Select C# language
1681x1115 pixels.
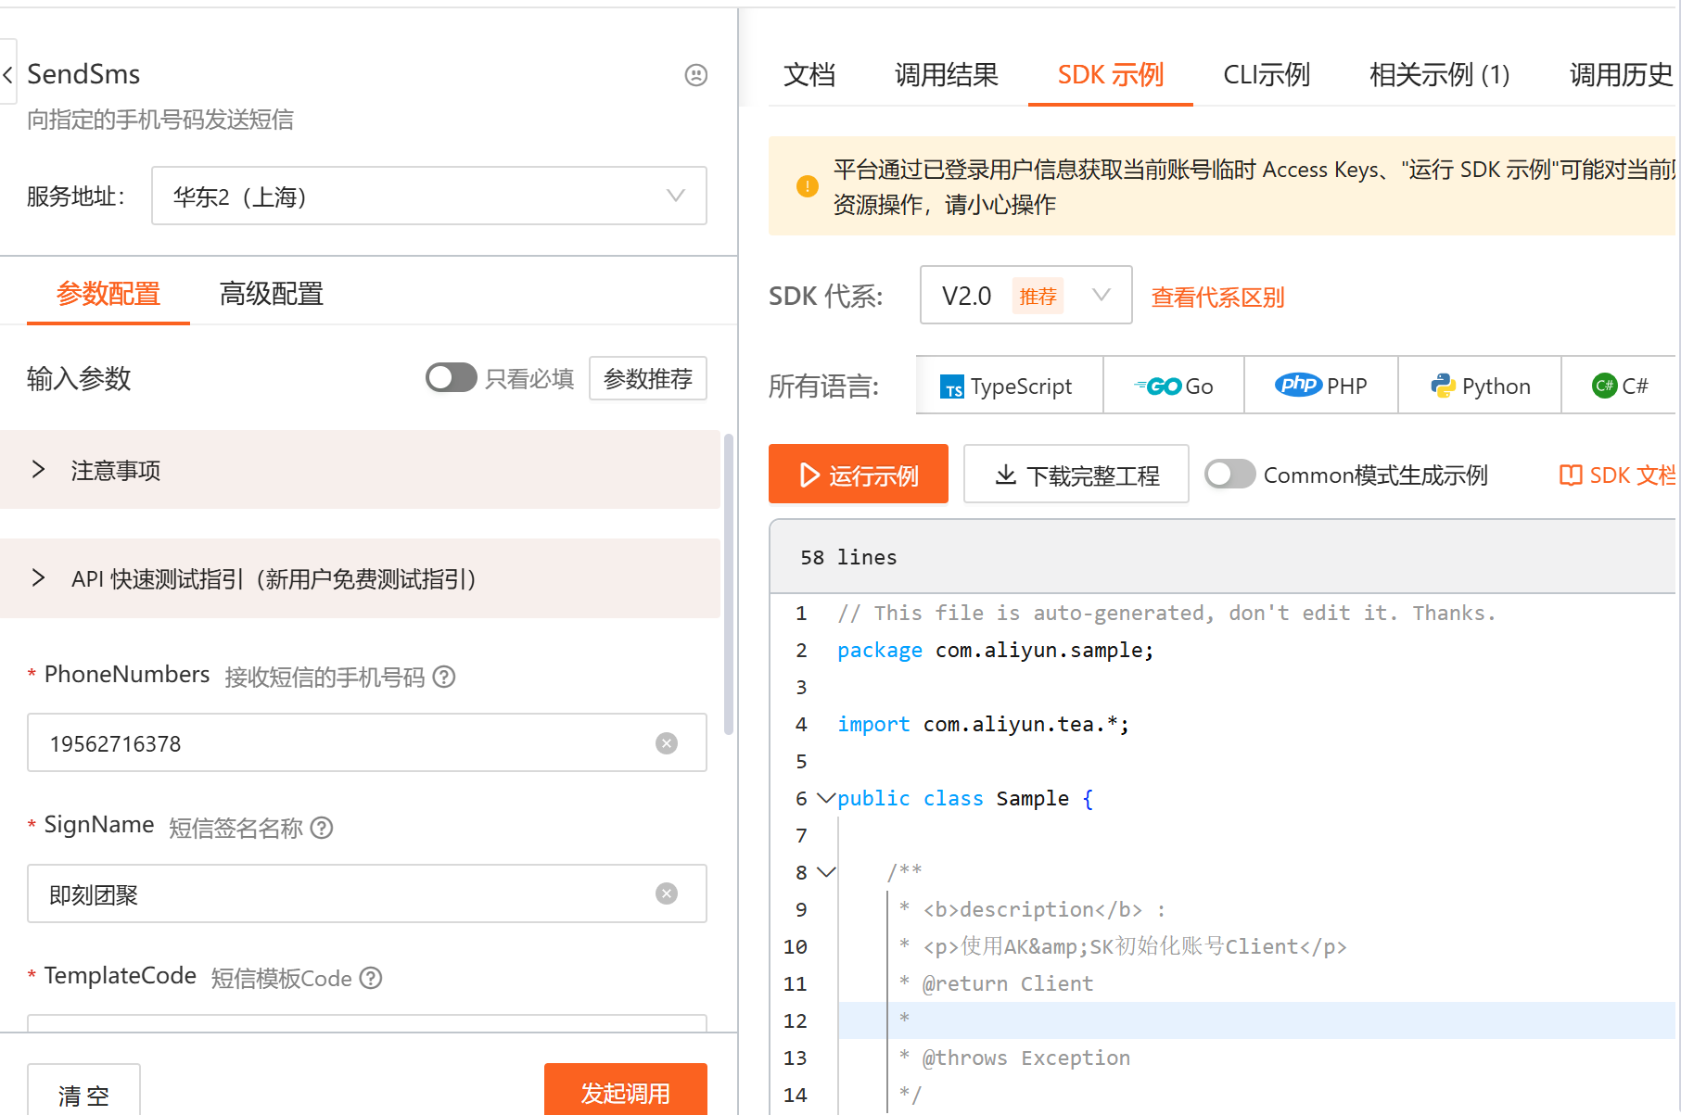pyautogui.click(x=1620, y=386)
